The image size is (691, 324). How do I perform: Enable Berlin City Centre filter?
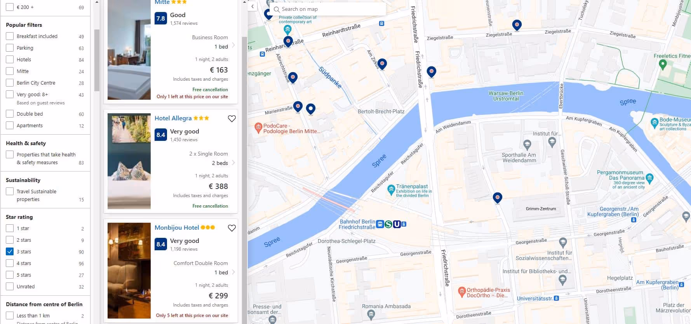10,83
